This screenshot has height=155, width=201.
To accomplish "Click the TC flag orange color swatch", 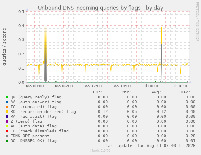I will [7, 107].
